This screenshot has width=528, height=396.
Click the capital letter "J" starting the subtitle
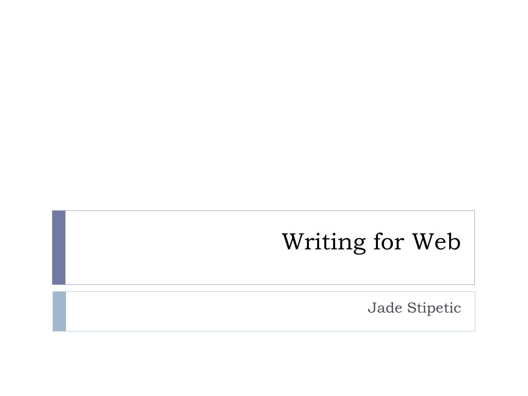[372, 308]
